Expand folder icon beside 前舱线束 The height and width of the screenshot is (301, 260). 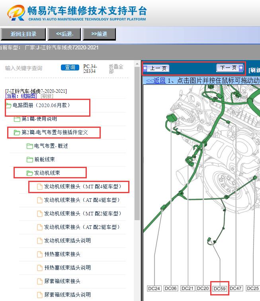[29, 160]
